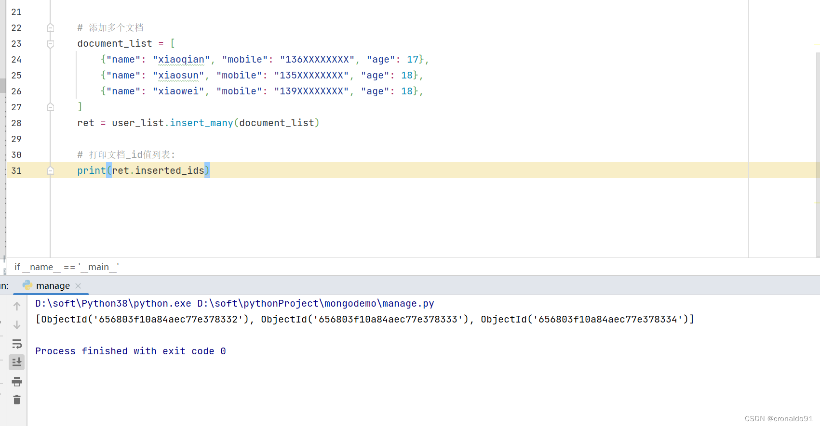Toggle Scroll to End in console
Viewport: 820px width, 426px height.
point(17,362)
